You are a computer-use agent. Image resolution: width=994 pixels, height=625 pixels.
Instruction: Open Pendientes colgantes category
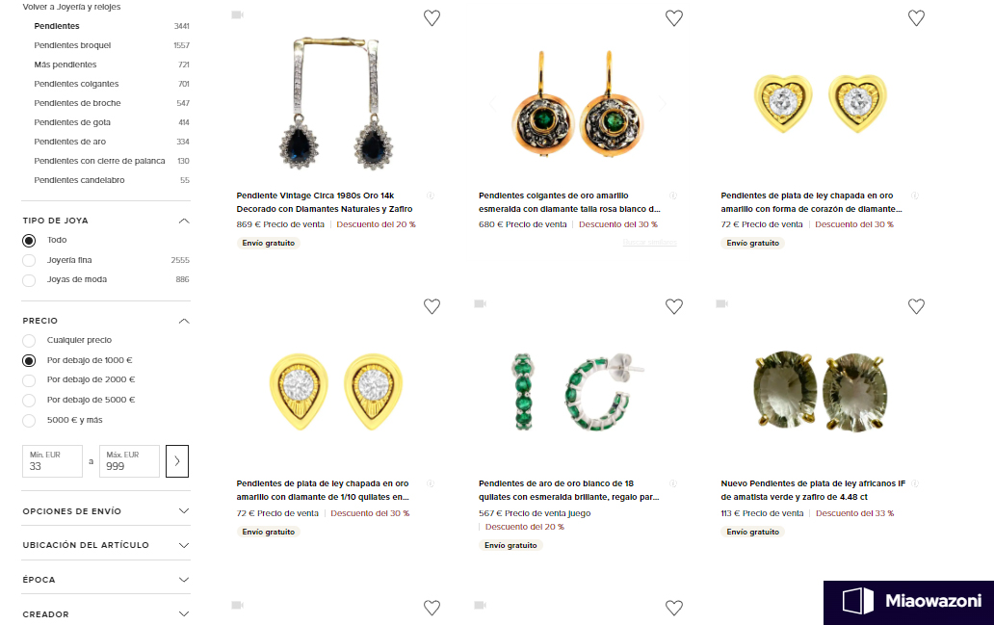click(x=76, y=84)
